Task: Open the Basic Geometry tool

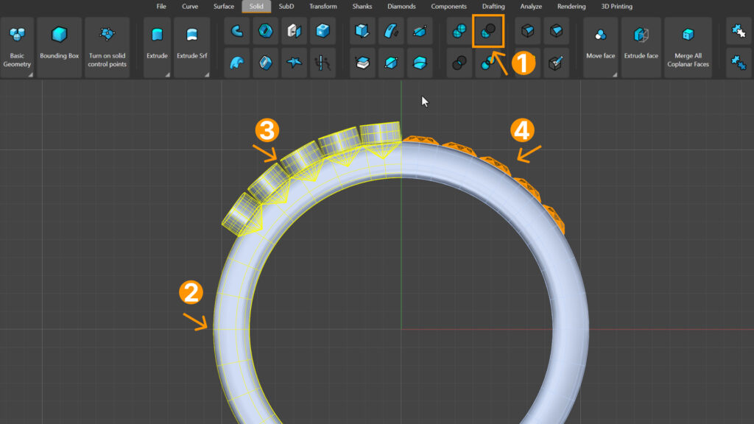Action: (x=17, y=47)
